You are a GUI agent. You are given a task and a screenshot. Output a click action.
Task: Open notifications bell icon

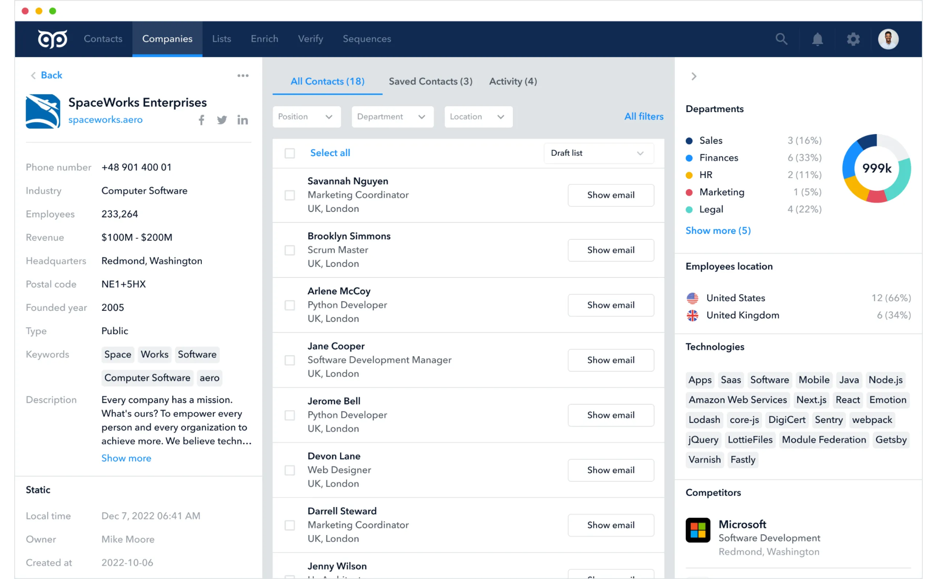pos(817,39)
